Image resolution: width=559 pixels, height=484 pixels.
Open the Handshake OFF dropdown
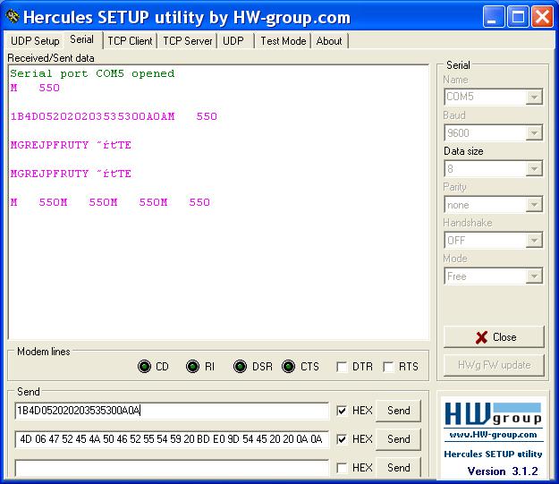(x=534, y=241)
